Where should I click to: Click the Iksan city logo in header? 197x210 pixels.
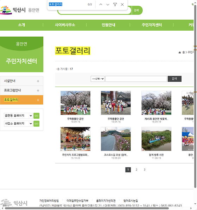13,10
